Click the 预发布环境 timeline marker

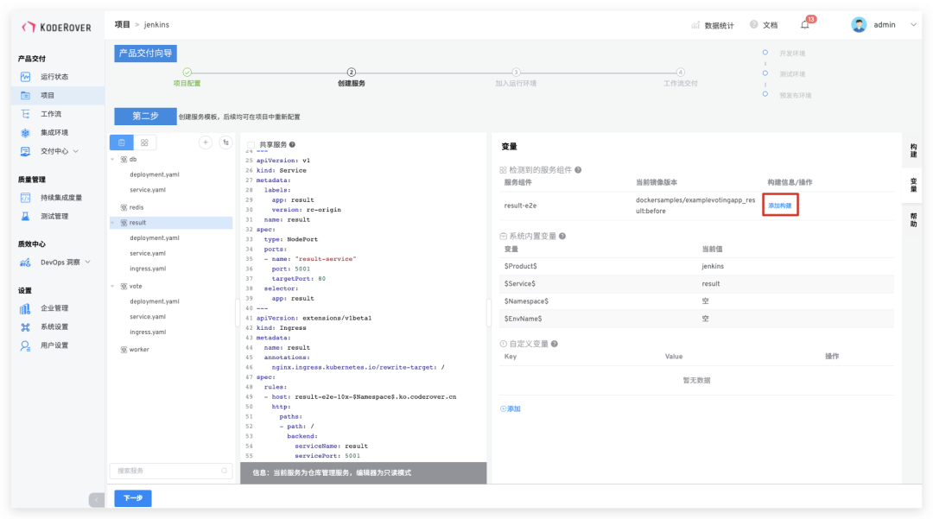765,94
